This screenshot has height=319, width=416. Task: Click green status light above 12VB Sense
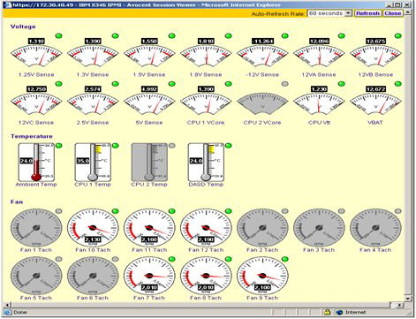tap(398, 36)
